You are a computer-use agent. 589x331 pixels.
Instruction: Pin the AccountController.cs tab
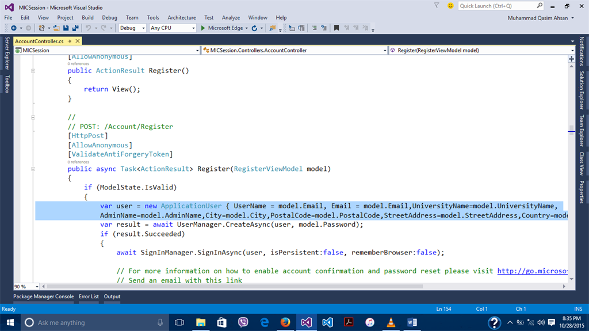click(69, 41)
